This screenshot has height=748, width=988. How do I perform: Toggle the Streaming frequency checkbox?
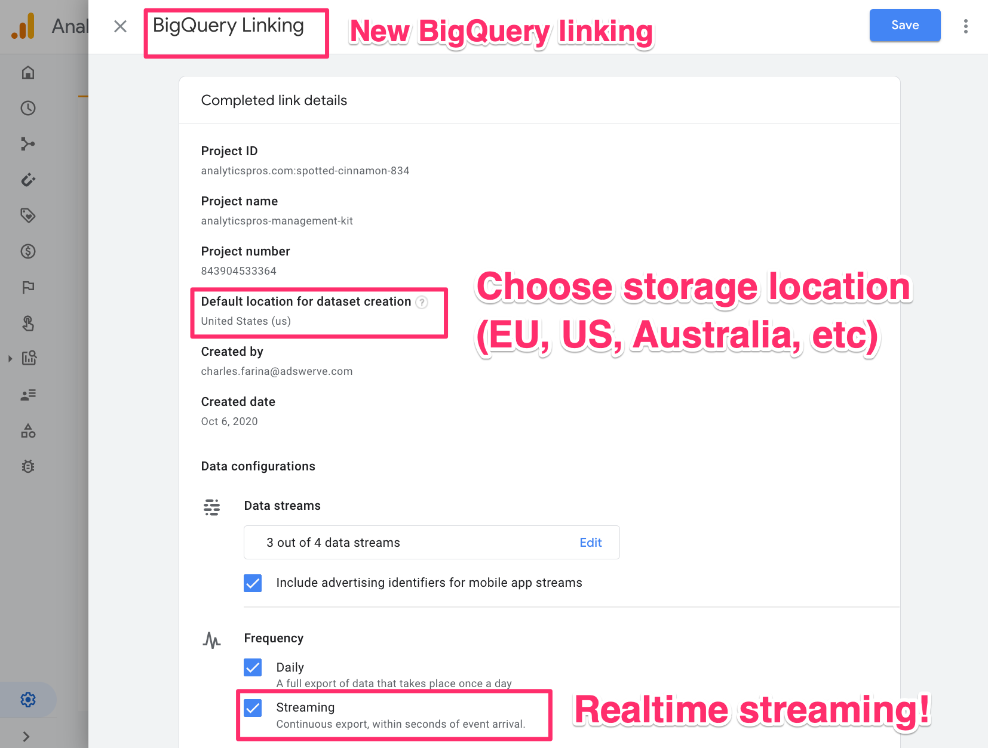point(253,708)
